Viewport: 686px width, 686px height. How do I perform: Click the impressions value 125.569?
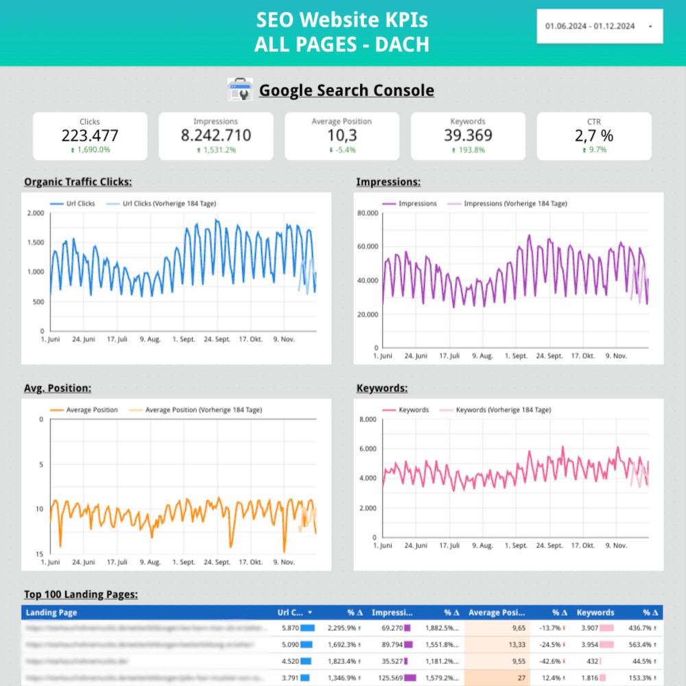[391, 678]
